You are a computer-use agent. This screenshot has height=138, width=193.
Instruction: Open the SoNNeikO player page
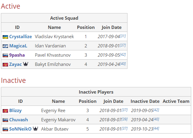click(20, 129)
